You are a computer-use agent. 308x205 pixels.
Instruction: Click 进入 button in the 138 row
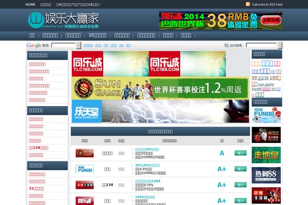coord(240,185)
